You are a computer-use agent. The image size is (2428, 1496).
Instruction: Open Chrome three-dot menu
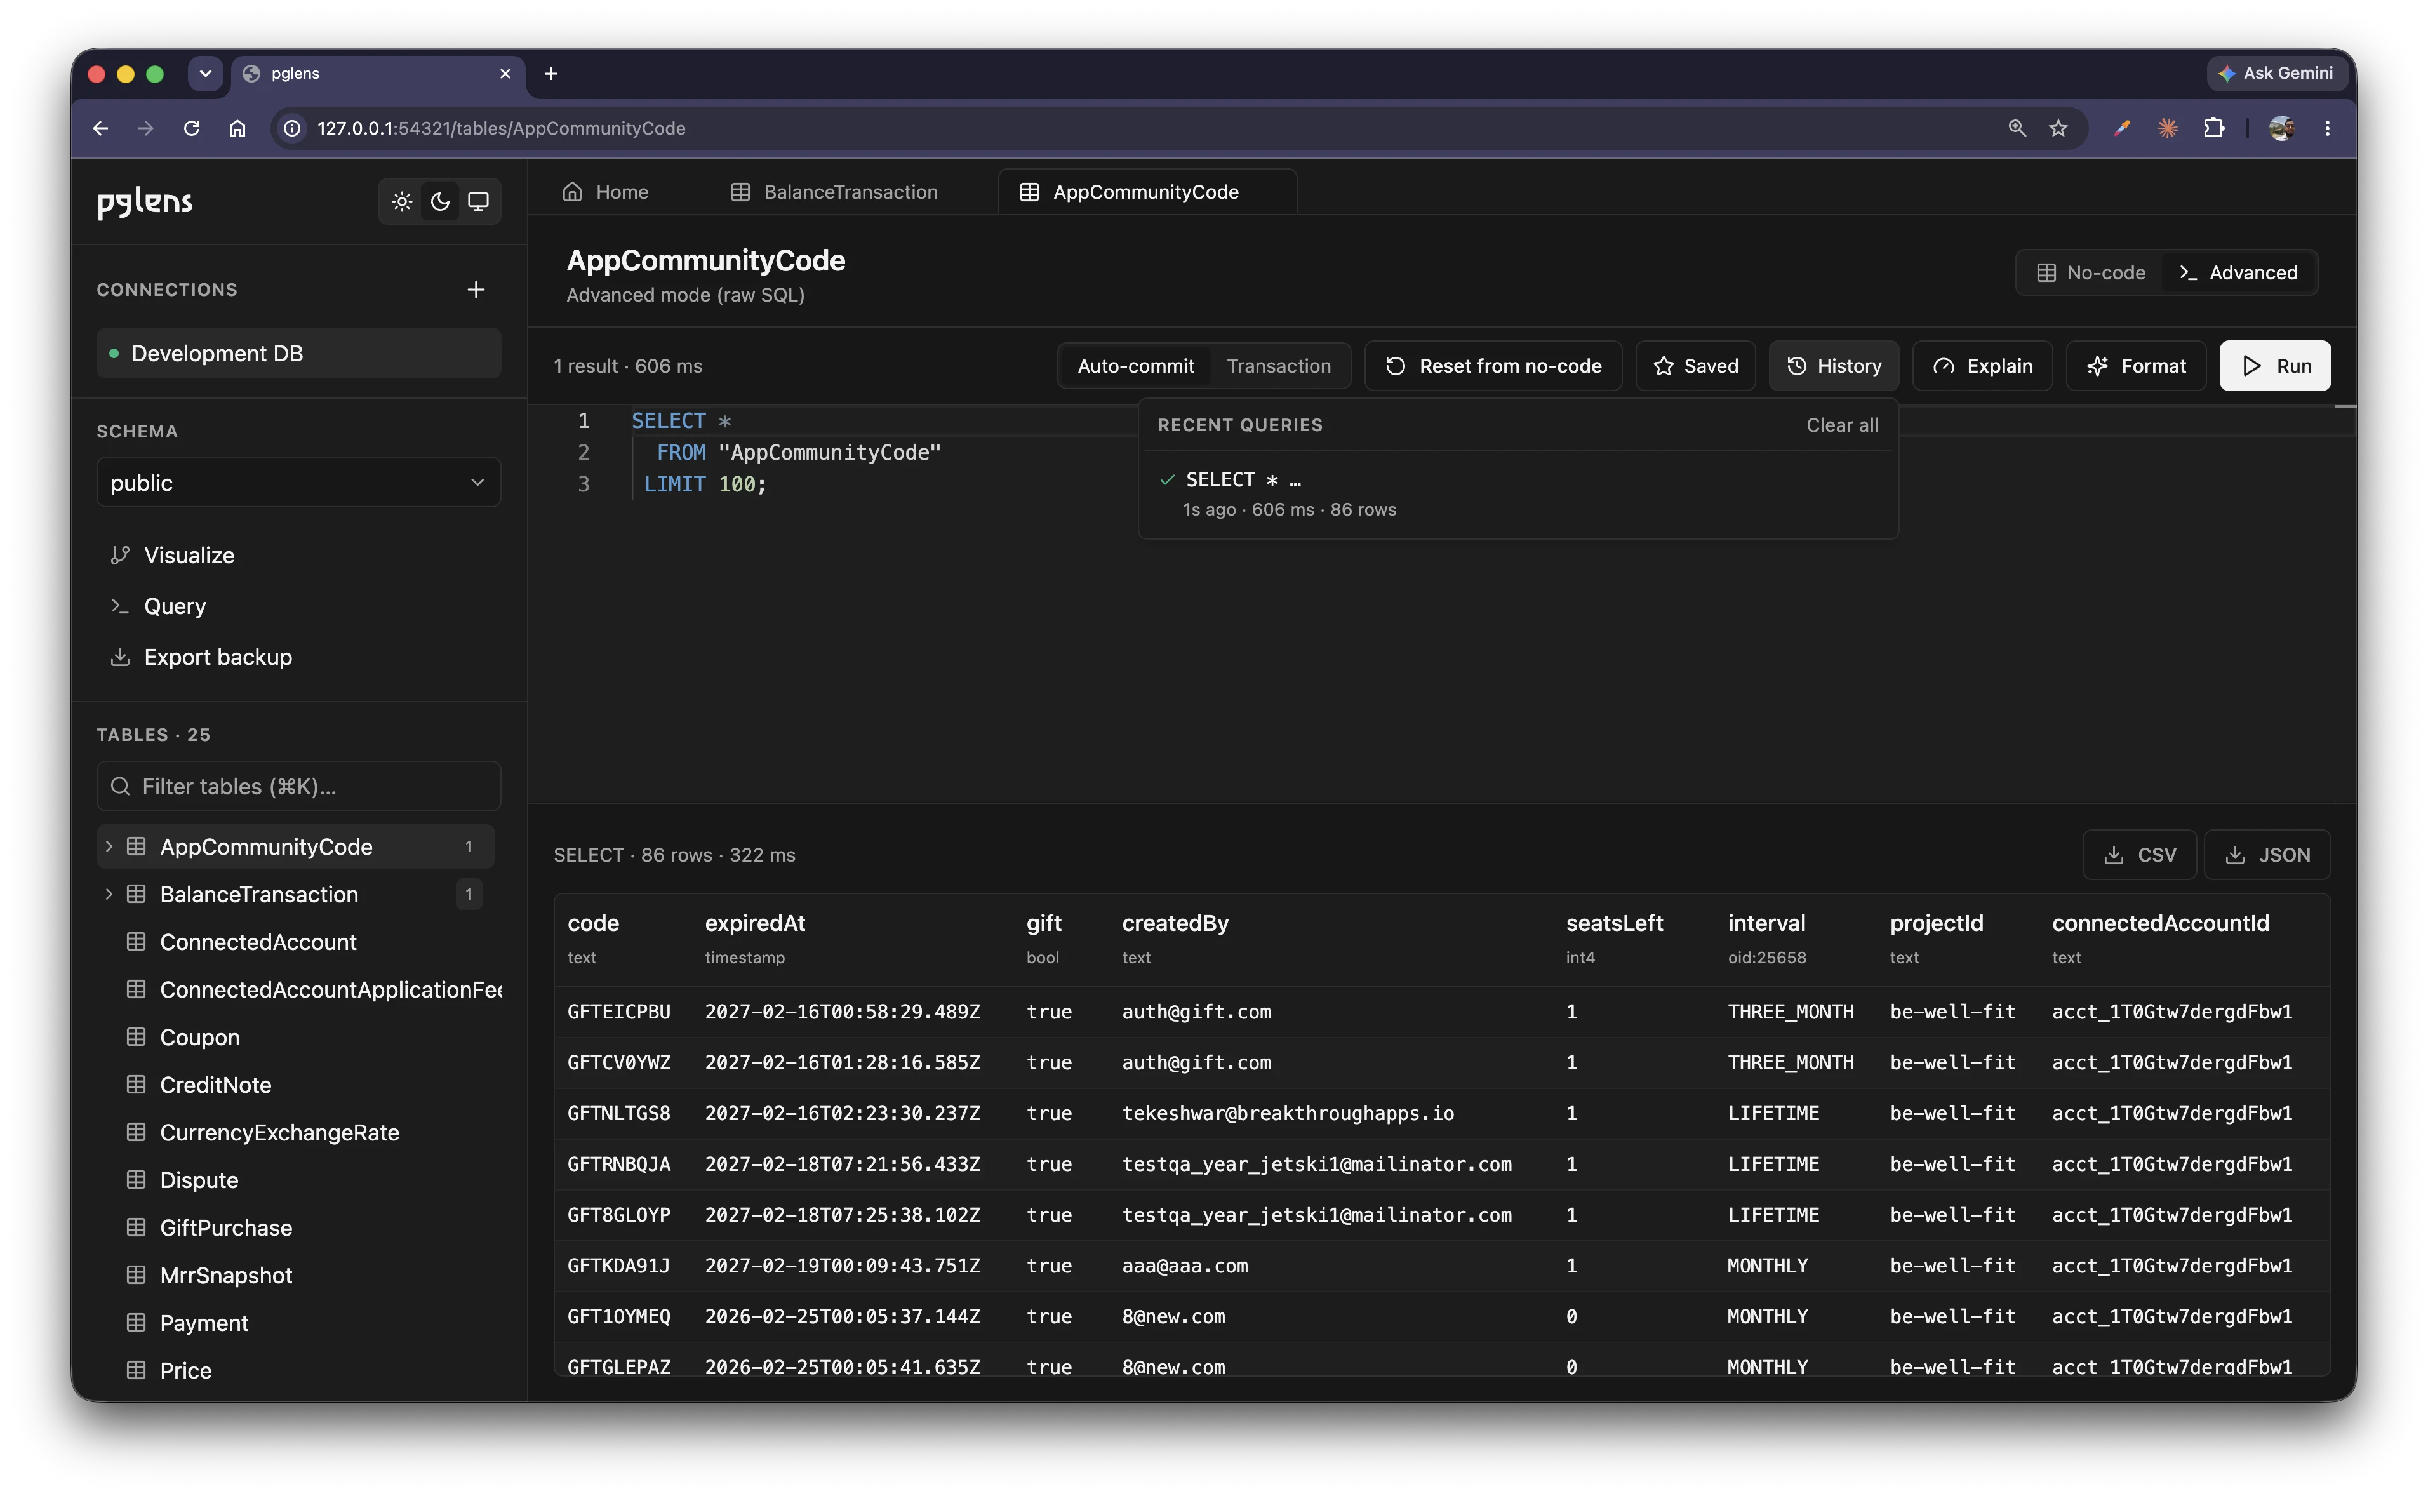pyautogui.click(x=2327, y=129)
